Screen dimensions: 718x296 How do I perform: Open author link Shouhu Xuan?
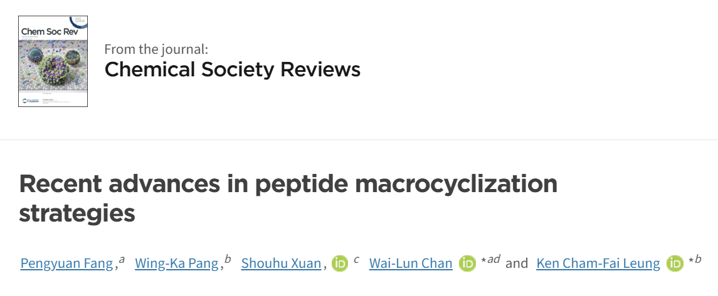281,263
